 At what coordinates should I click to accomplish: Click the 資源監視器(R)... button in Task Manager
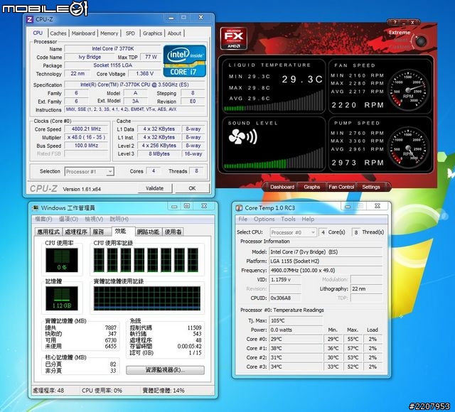point(165,370)
